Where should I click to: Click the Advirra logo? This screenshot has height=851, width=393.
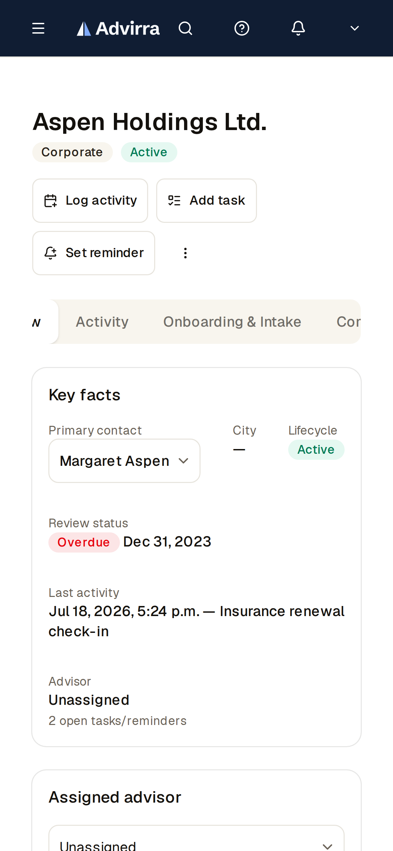(118, 28)
